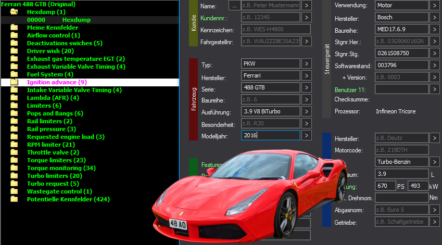Click the Fuel System folder icon
442x245 pixels.
click(14, 74)
